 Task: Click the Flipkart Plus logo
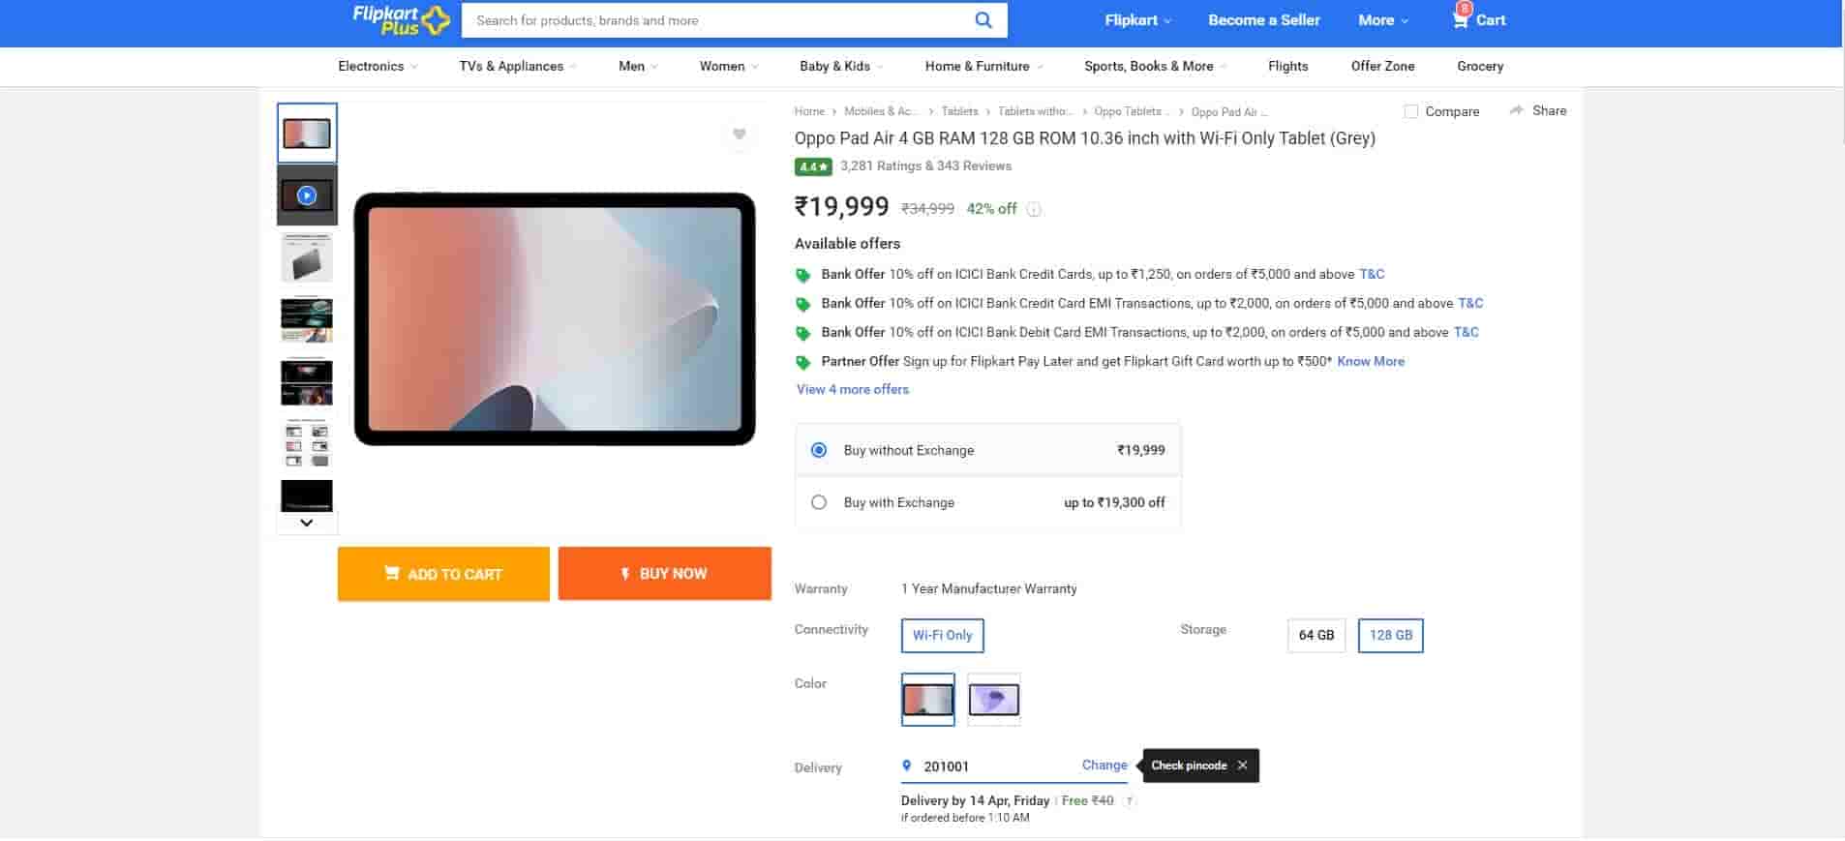[401, 20]
